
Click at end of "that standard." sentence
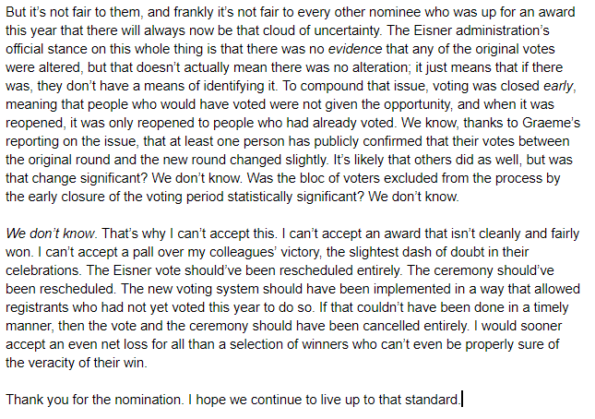pyautogui.click(x=460, y=400)
